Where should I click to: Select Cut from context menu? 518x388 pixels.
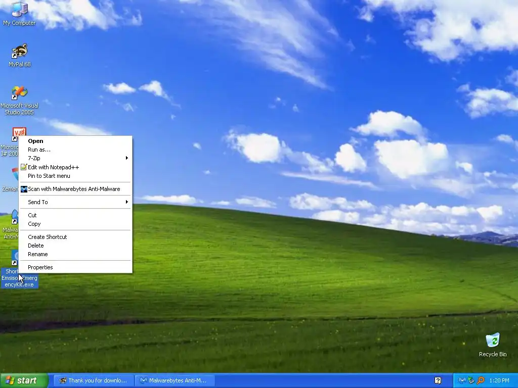point(76,215)
